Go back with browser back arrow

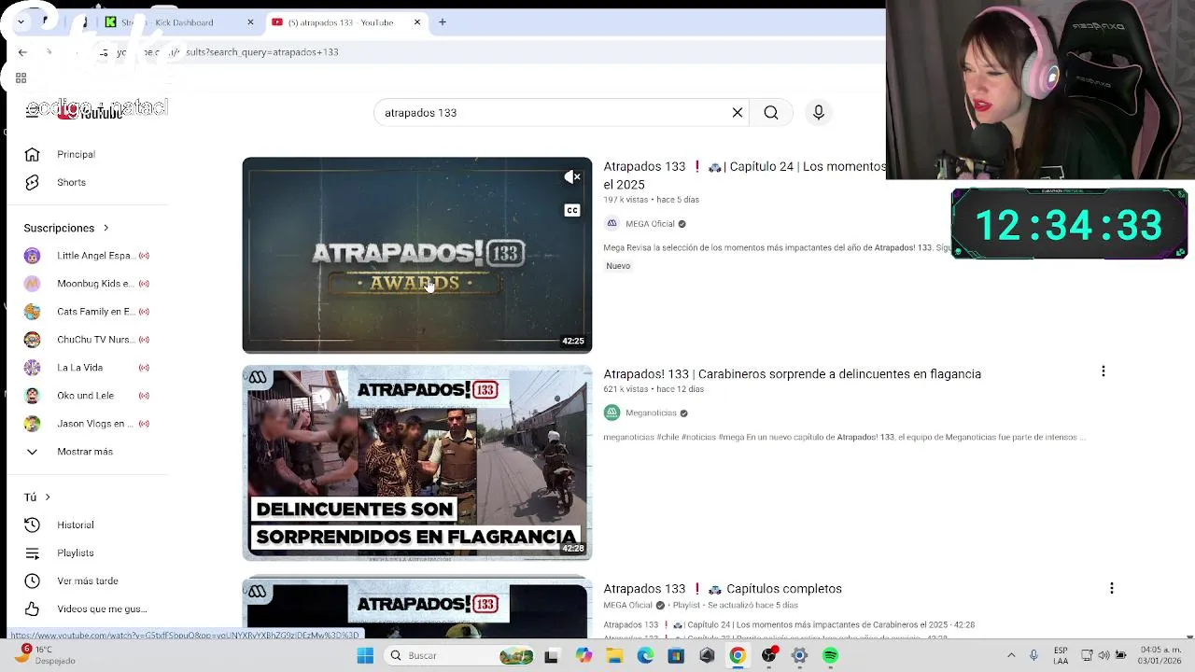pos(22,52)
